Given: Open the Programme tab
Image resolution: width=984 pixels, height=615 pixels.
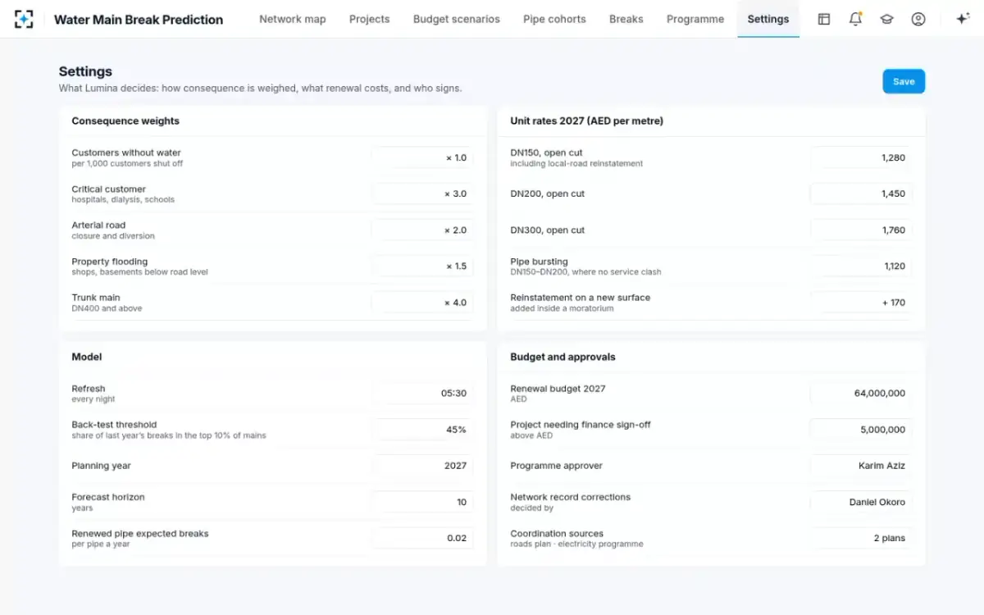Looking at the screenshot, I should click(x=695, y=19).
